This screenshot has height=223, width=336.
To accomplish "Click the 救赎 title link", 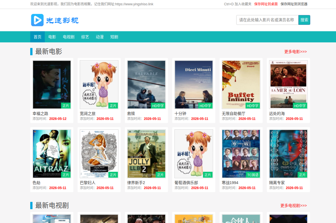I will (131, 114).
